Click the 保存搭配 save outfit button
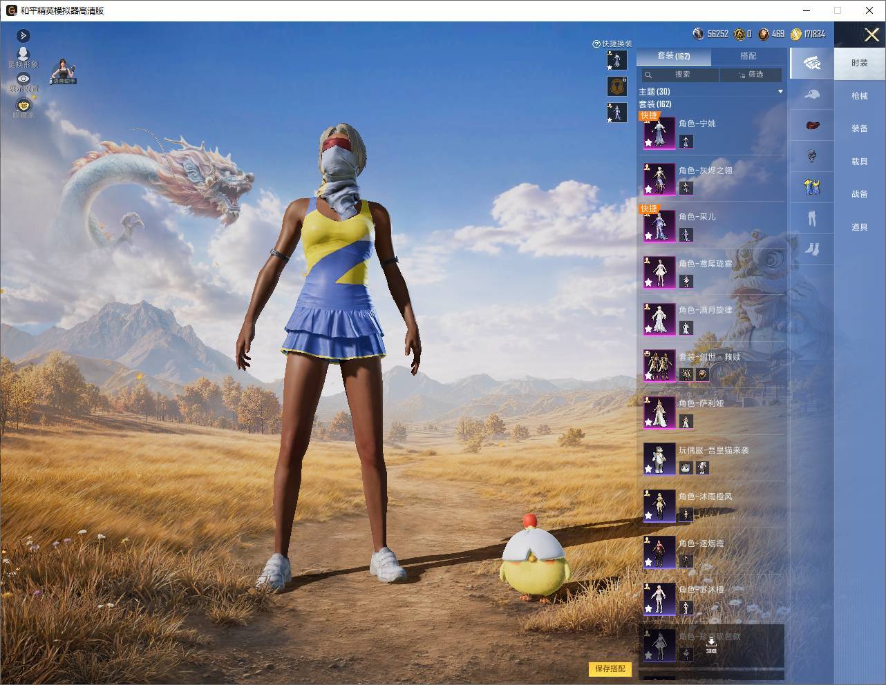Image resolution: width=886 pixels, height=685 pixels. pos(610,668)
